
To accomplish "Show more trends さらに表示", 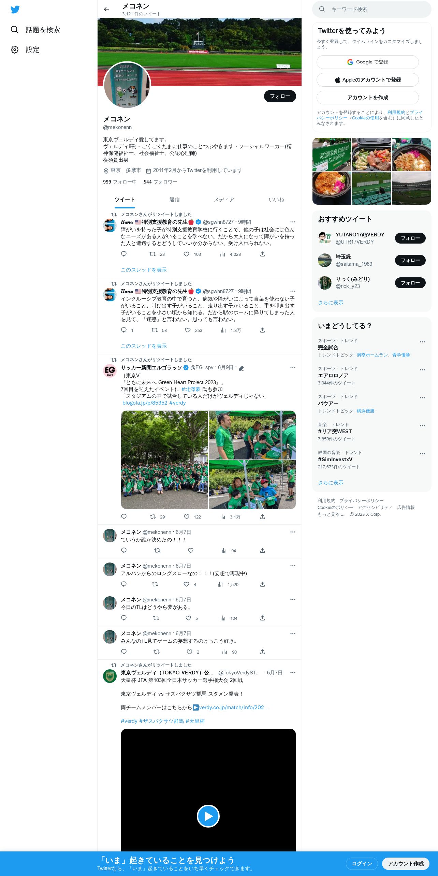I will tap(331, 483).
